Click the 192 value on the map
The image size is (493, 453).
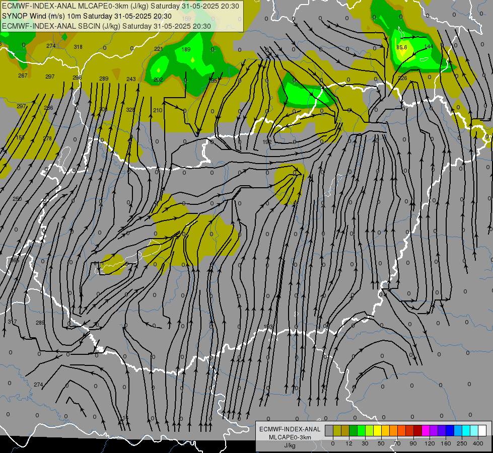click(267, 142)
